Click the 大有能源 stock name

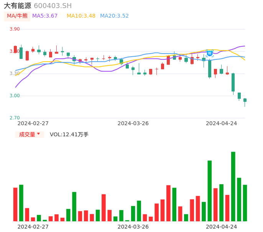pyautogui.click(x=17, y=6)
